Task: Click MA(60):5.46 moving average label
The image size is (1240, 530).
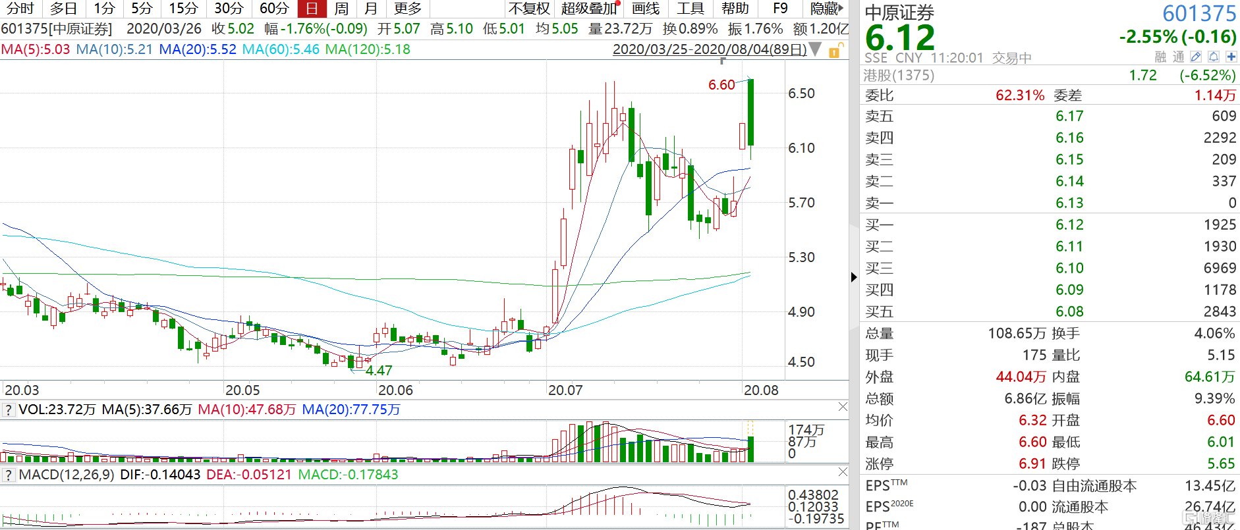Action: [x=281, y=49]
